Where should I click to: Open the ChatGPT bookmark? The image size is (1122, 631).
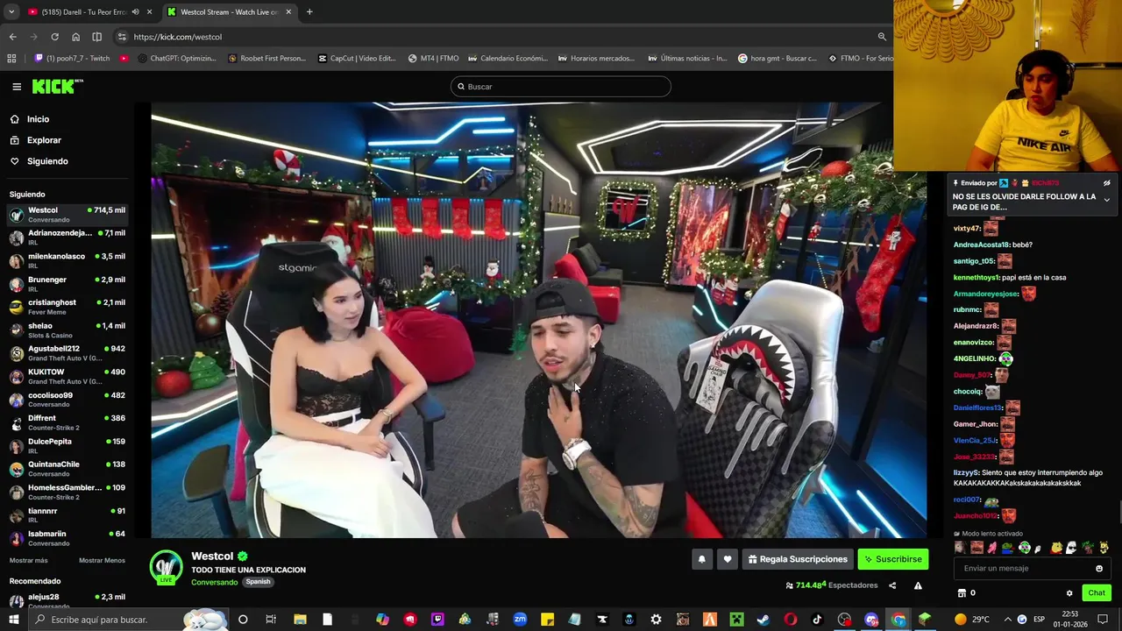175,59
